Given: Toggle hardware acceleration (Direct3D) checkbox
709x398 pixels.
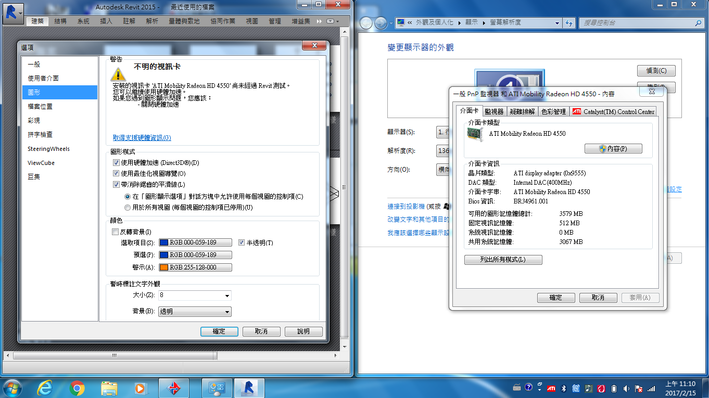Looking at the screenshot, I should 116,163.
